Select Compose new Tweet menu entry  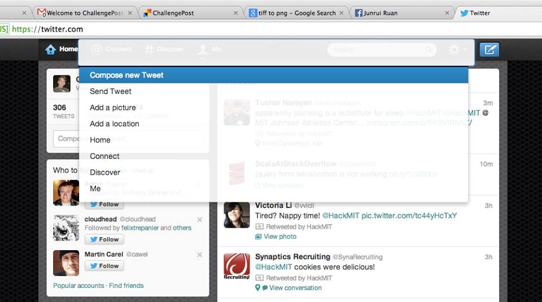click(x=273, y=75)
